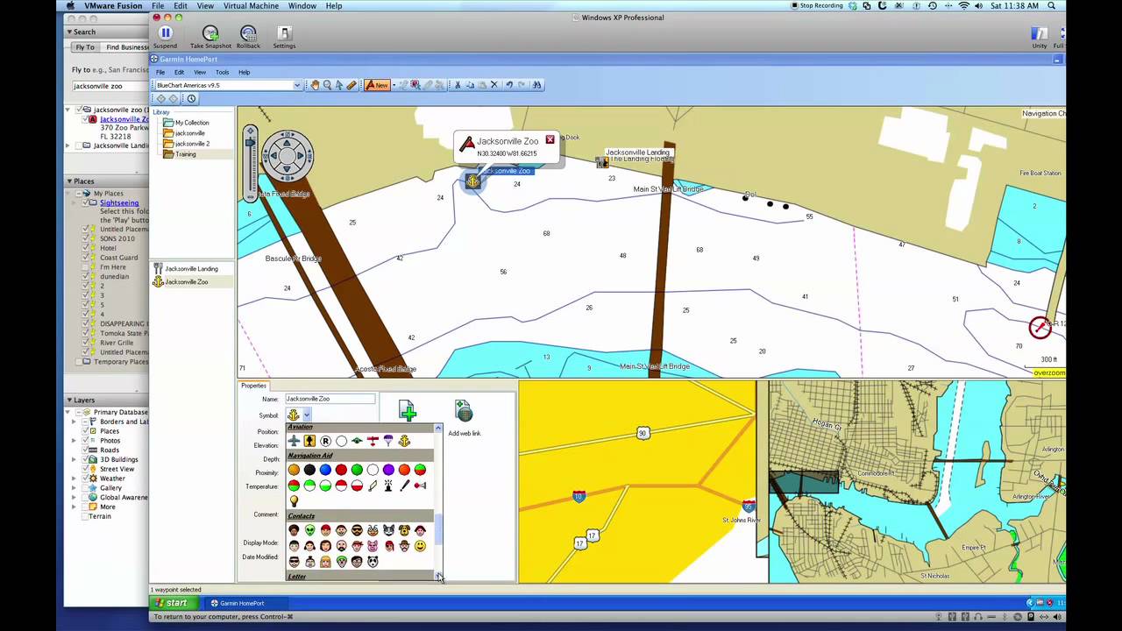
Task: Pick the violet navaid circle swatch
Action: click(388, 470)
